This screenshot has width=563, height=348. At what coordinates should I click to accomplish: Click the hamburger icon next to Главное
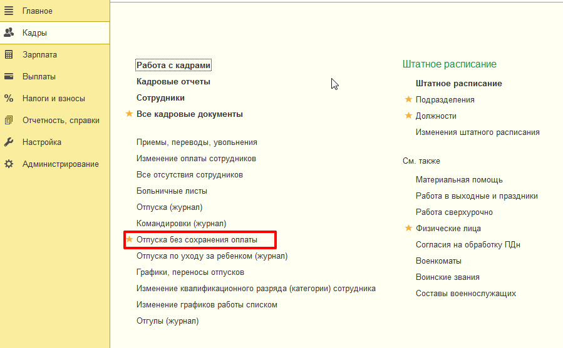coord(9,11)
